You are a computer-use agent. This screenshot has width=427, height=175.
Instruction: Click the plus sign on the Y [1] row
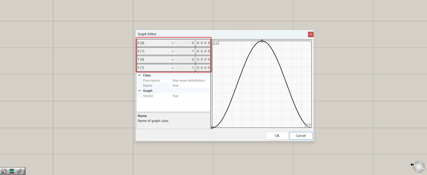point(173,68)
